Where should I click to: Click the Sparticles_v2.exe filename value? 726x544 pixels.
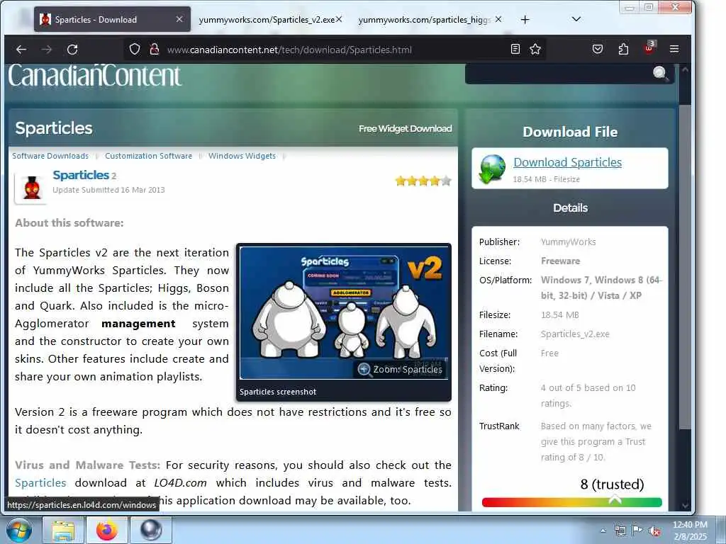coord(575,334)
